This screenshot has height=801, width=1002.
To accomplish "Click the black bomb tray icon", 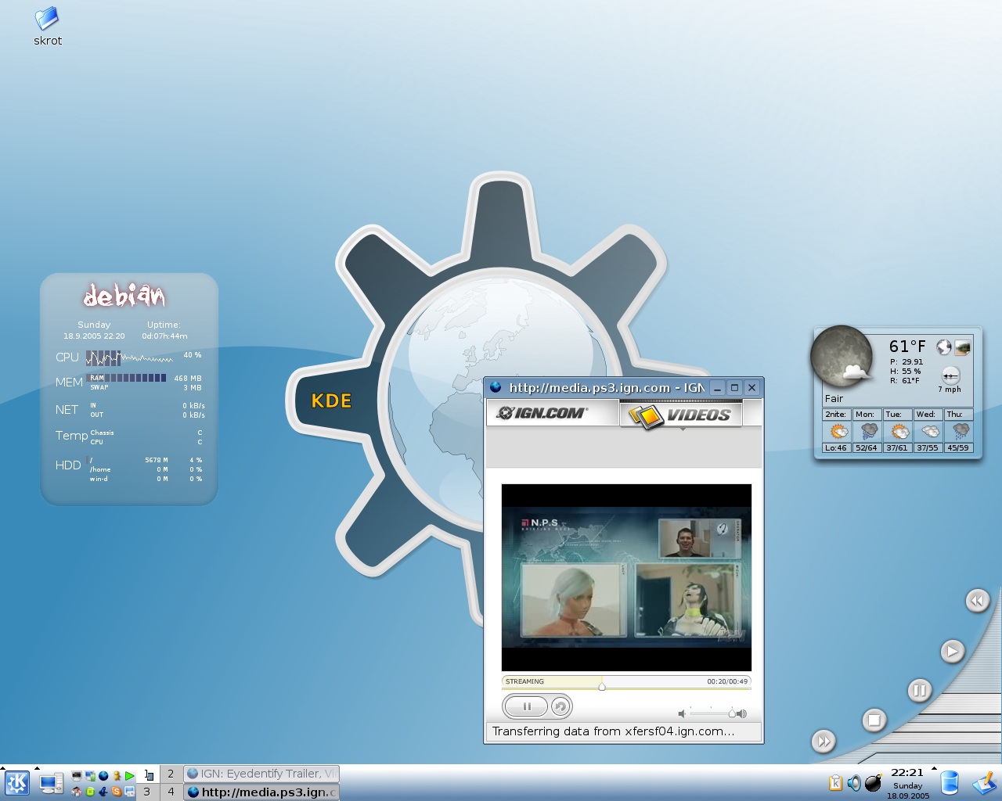I will pyautogui.click(x=874, y=782).
